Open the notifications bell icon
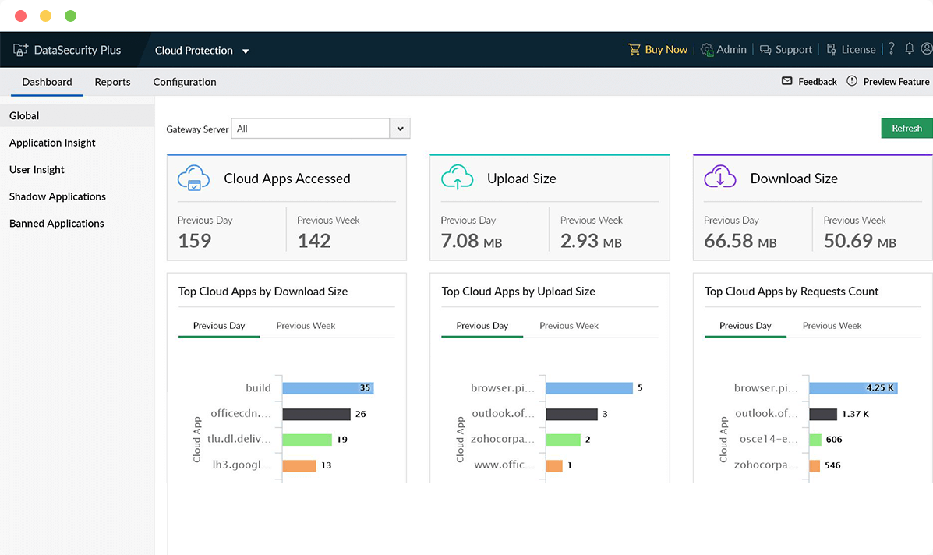933x555 pixels. tap(909, 49)
